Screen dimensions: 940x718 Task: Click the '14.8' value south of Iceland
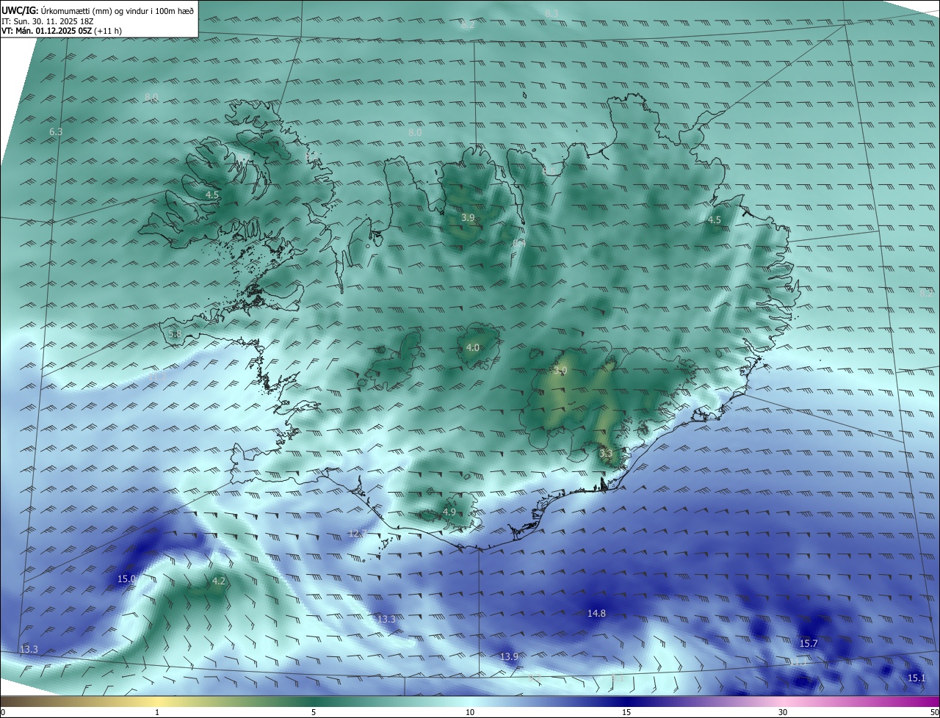(x=597, y=613)
